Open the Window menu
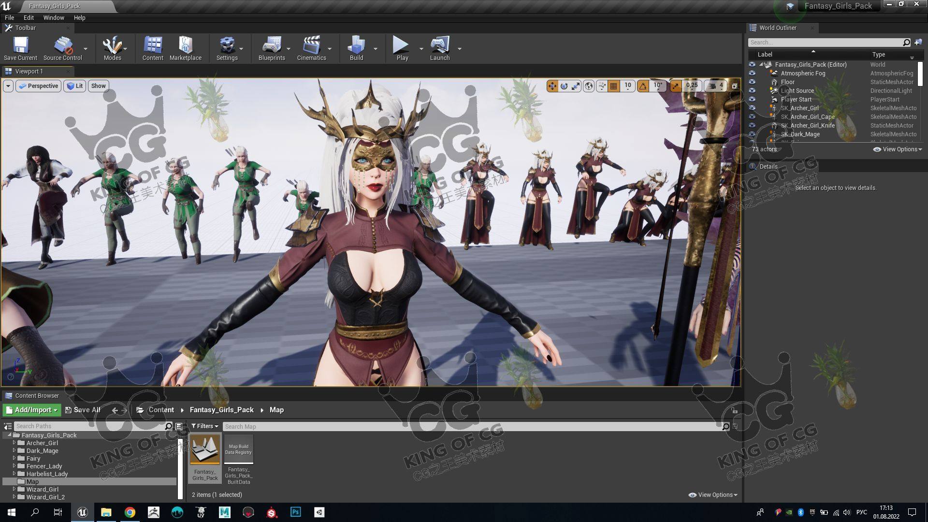The width and height of the screenshot is (928, 522). (x=53, y=18)
